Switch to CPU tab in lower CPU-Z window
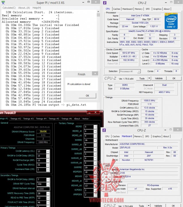This screenshot has width=183, height=207. 107,136
